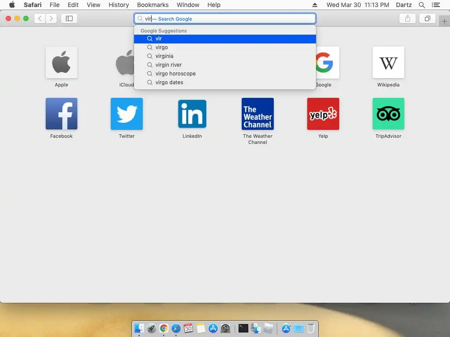
Task: Click the eject icon in the menu bar
Action: coord(315,5)
